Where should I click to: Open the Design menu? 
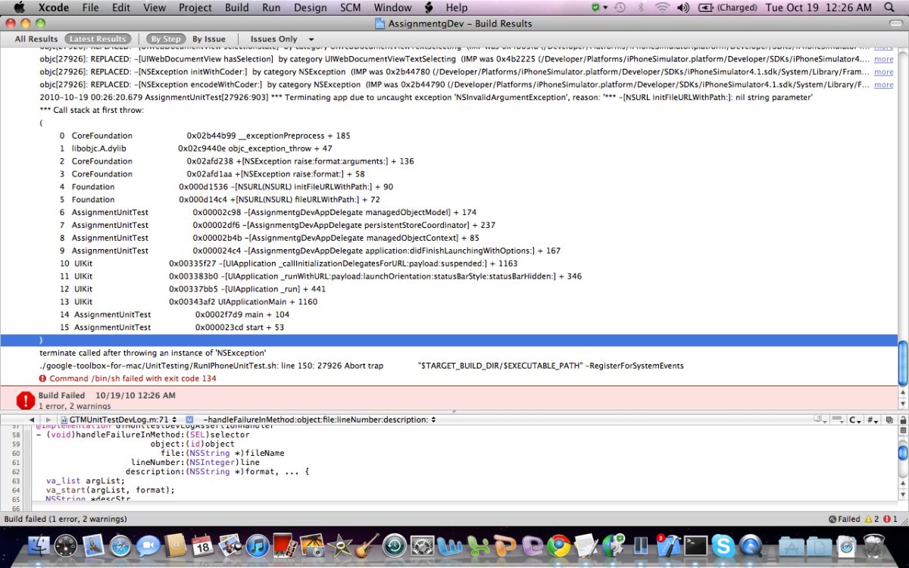(x=310, y=8)
